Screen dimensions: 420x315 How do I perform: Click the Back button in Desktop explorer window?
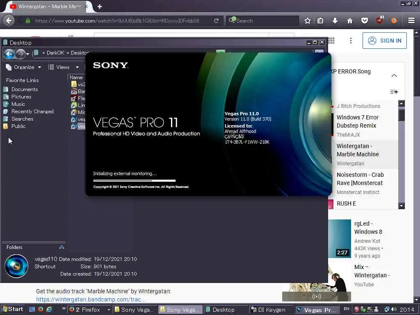9,54
